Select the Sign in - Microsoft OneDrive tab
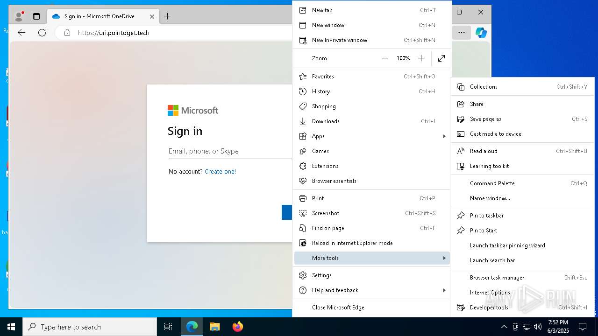Viewport: 598px width, 336px height. [103, 16]
